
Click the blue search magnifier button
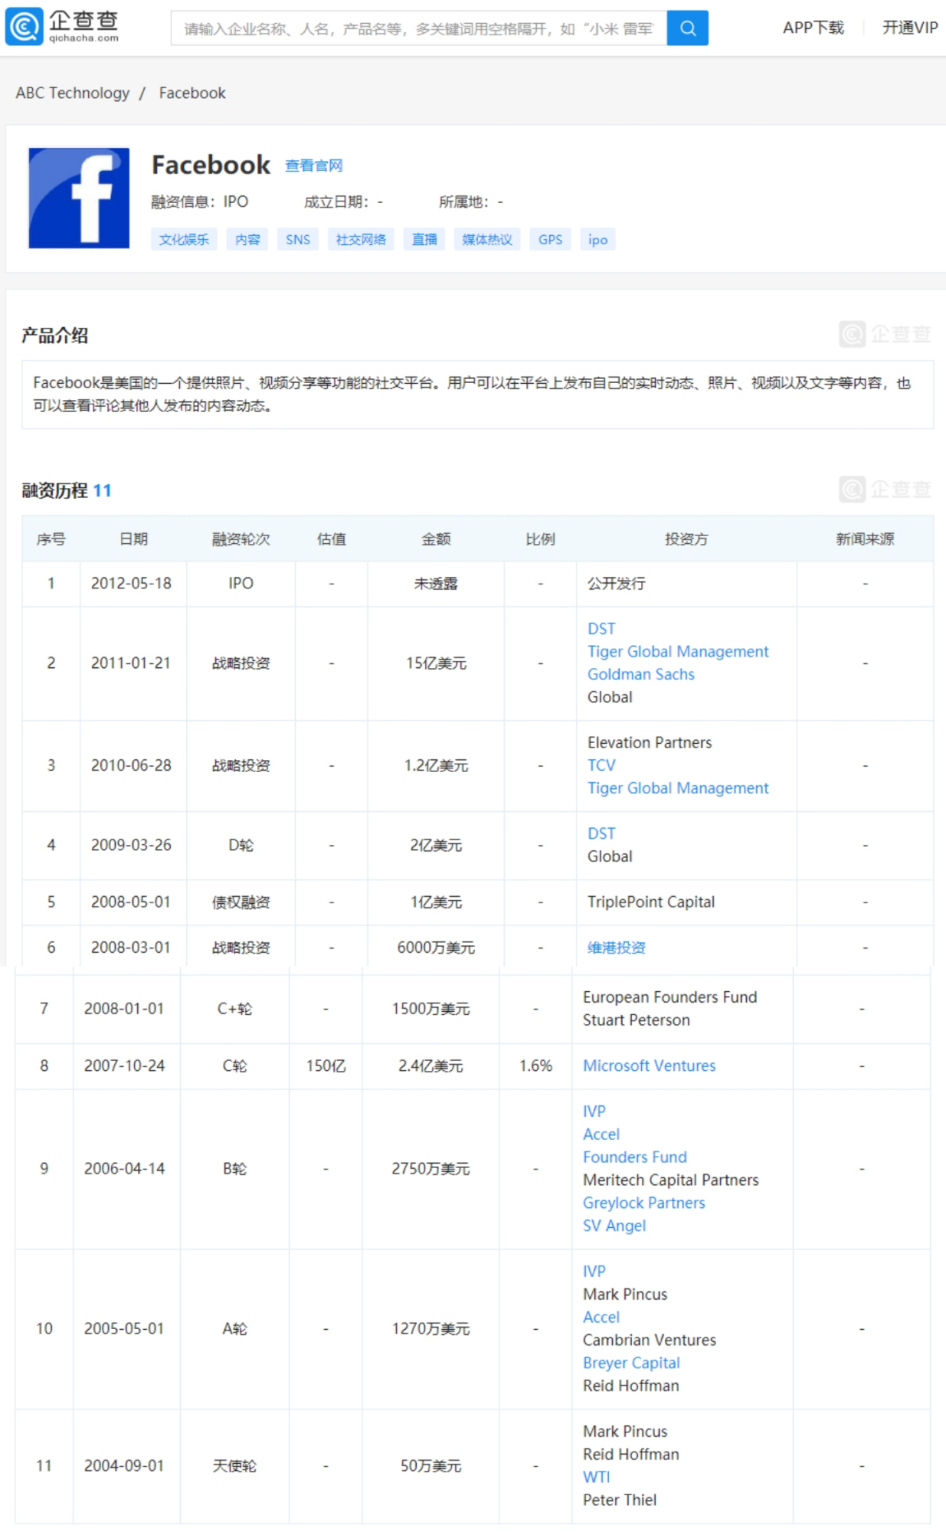(x=687, y=28)
